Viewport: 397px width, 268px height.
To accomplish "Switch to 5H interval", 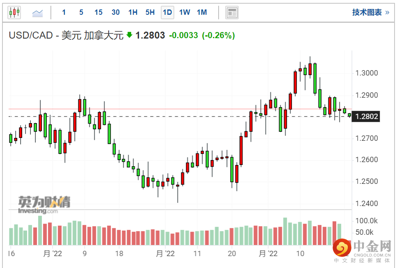I will pyautogui.click(x=150, y=12).
